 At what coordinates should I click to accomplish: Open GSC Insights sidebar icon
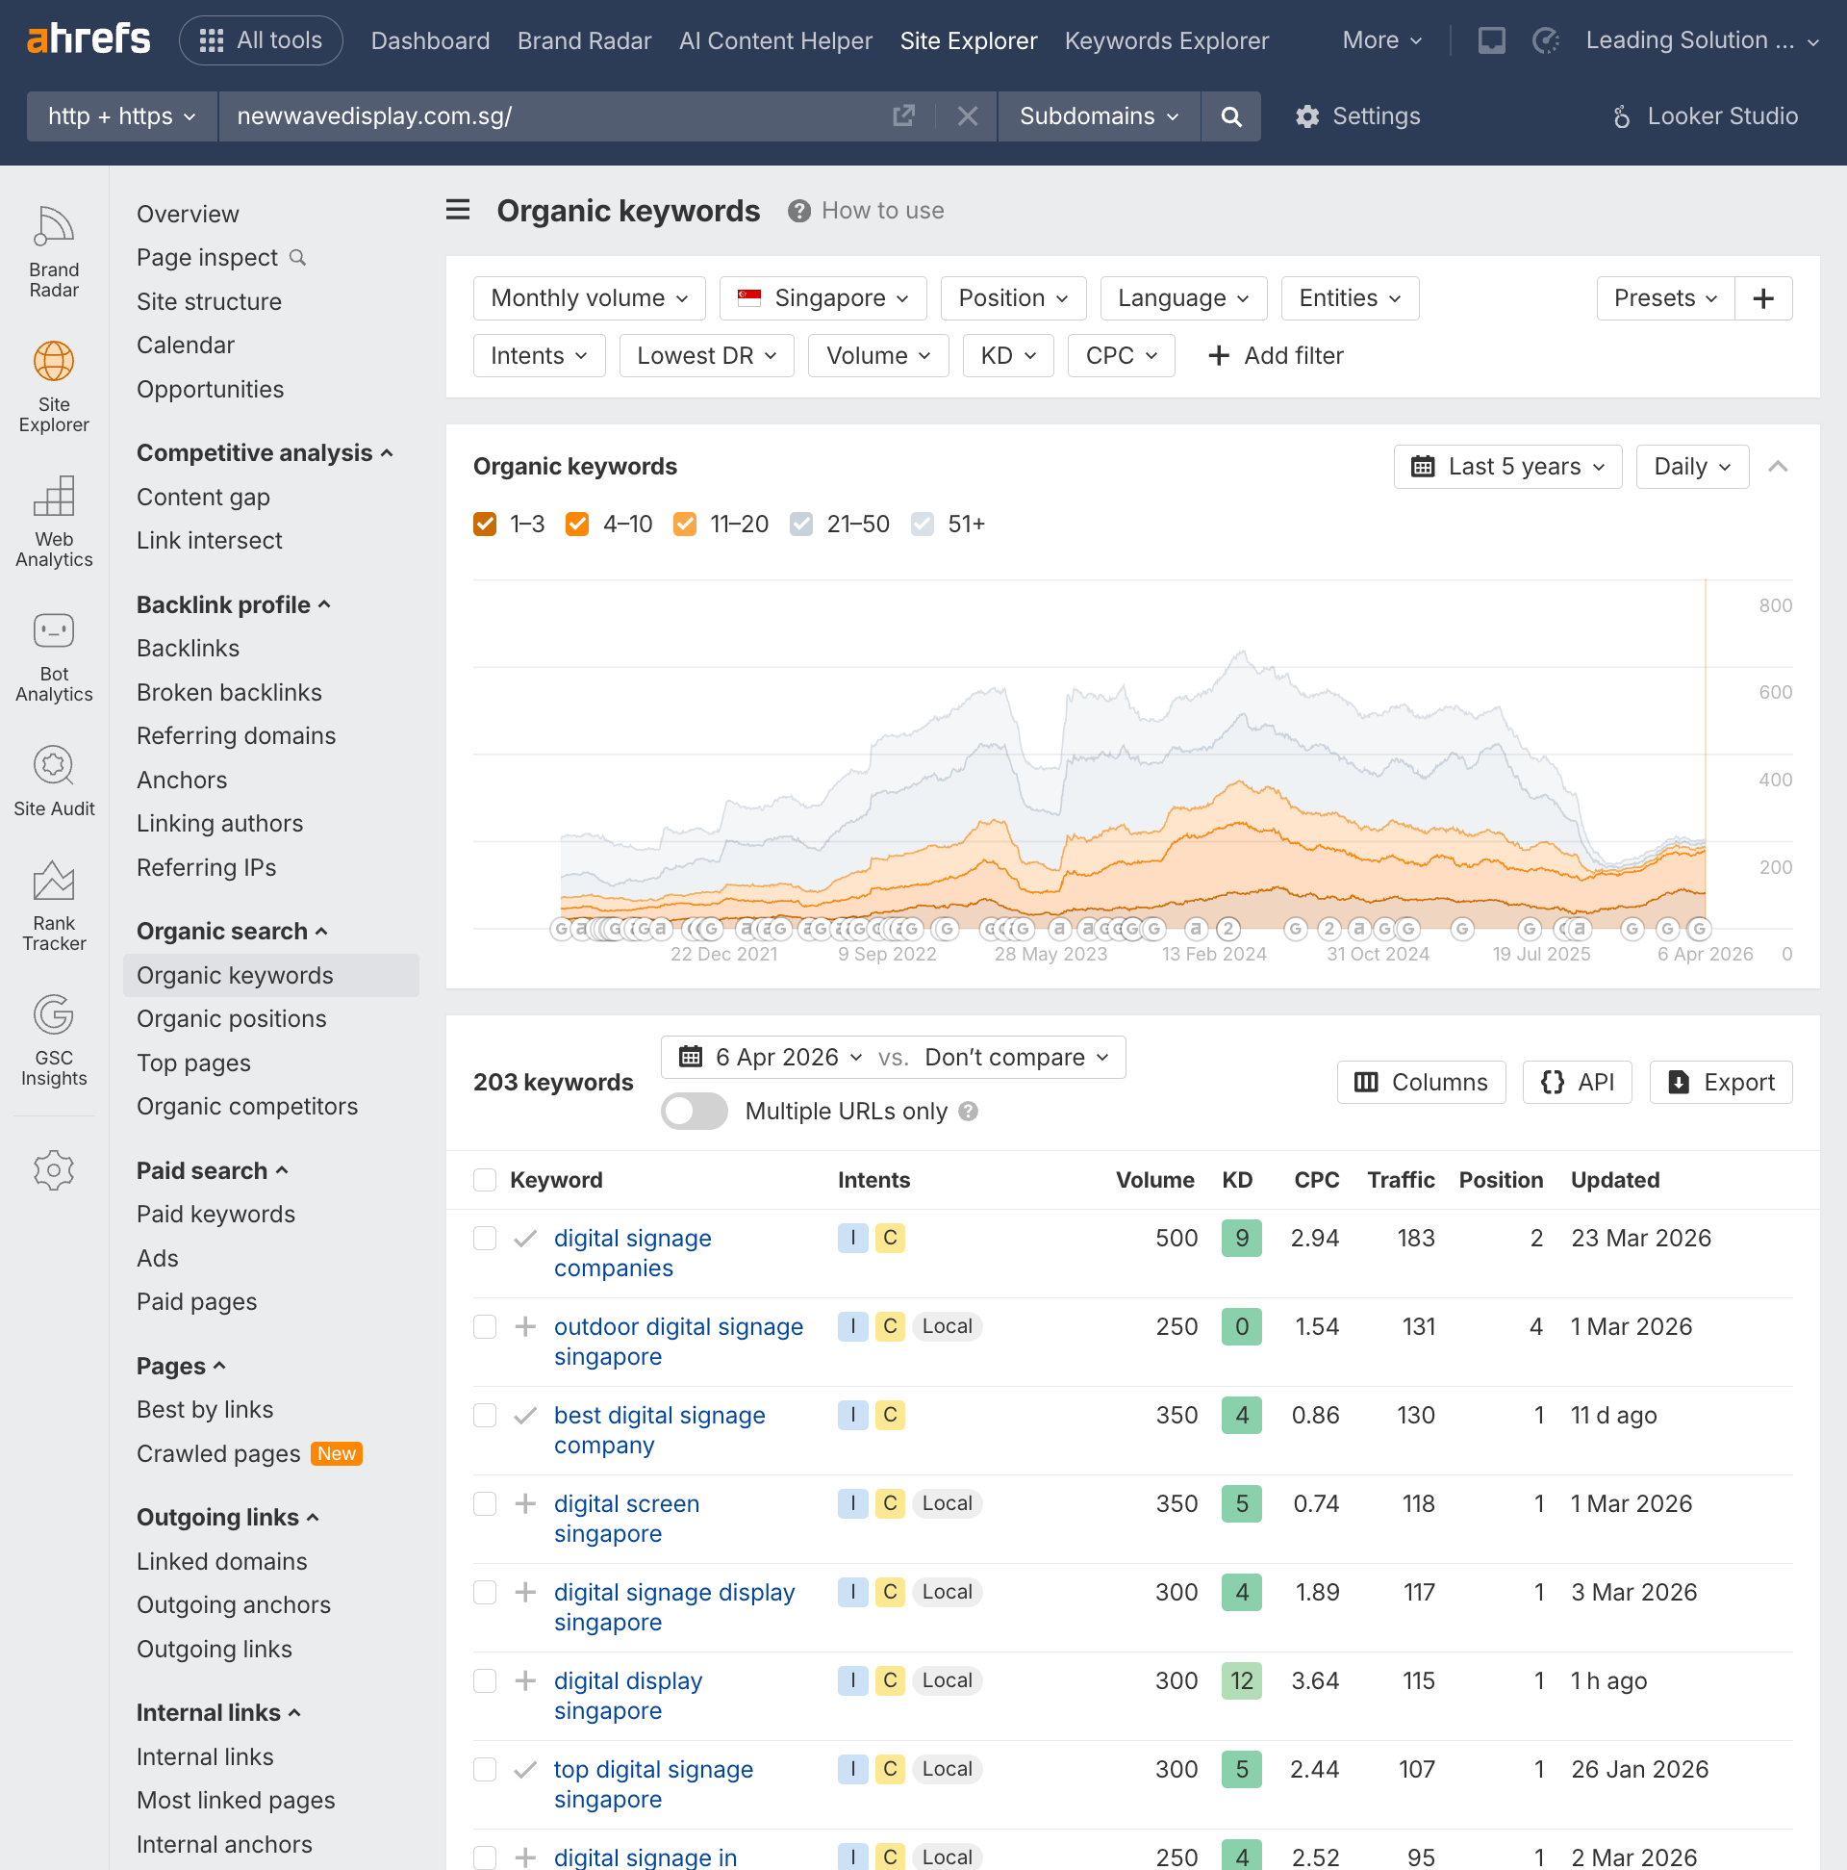coord(53,1040)
